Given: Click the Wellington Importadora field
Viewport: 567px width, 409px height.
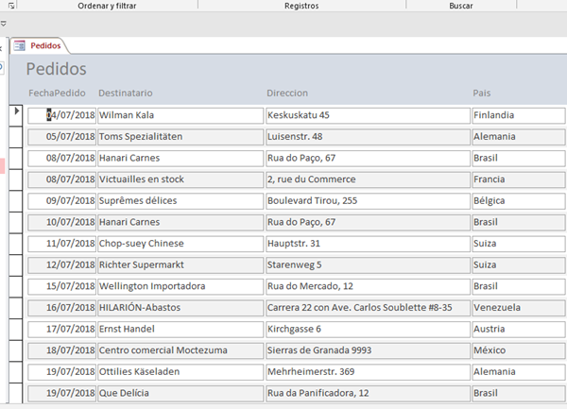Looking at the screenshot, I should pyautogui.click(x=180, y=286).
